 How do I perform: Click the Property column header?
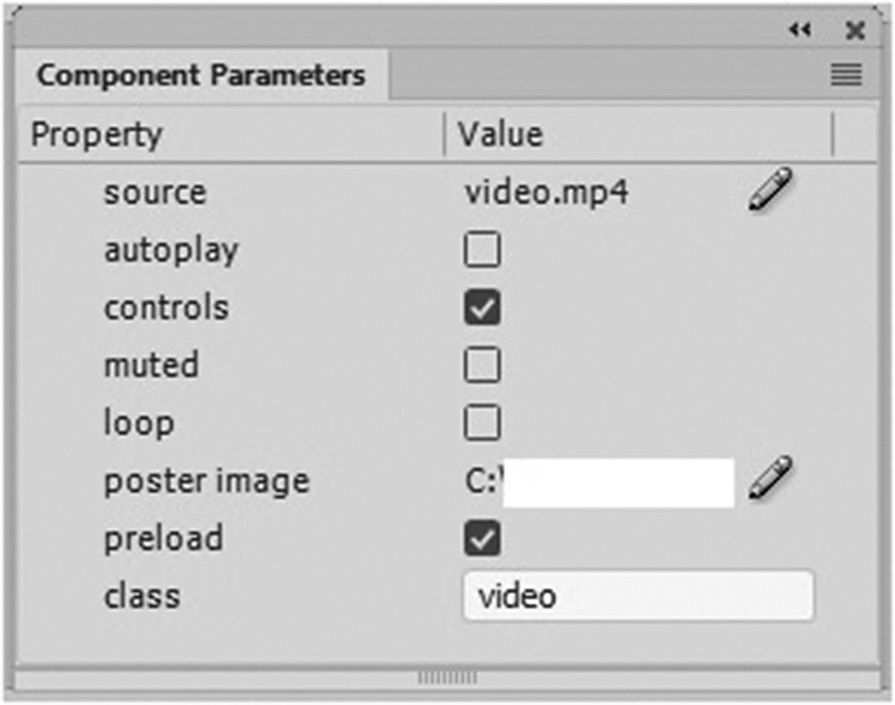pyautogui.click(x=97, y=135)
